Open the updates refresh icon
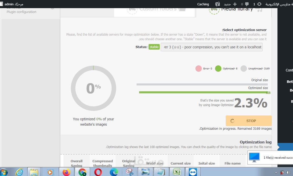The width and height of the screenshot is (293, 176). (259, 4)
